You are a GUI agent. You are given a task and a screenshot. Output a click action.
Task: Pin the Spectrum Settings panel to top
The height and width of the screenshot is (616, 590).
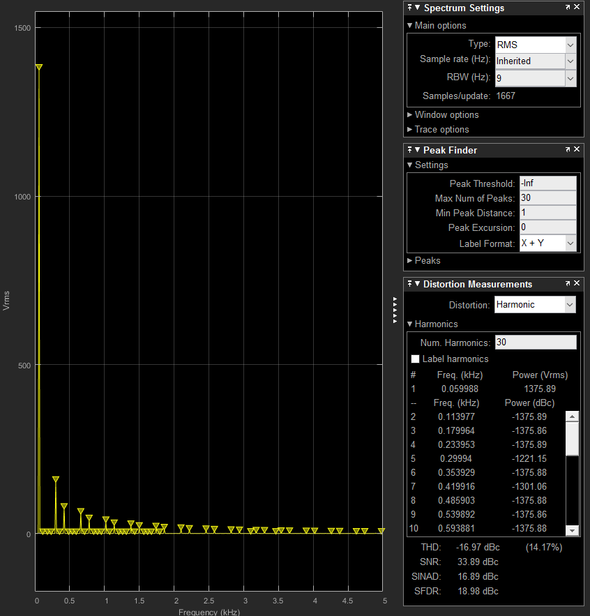pyautogui.click(x=410, y=8)
